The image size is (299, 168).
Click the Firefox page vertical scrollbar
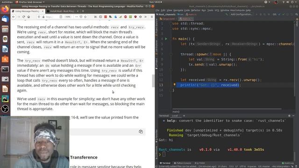[153, 81]
